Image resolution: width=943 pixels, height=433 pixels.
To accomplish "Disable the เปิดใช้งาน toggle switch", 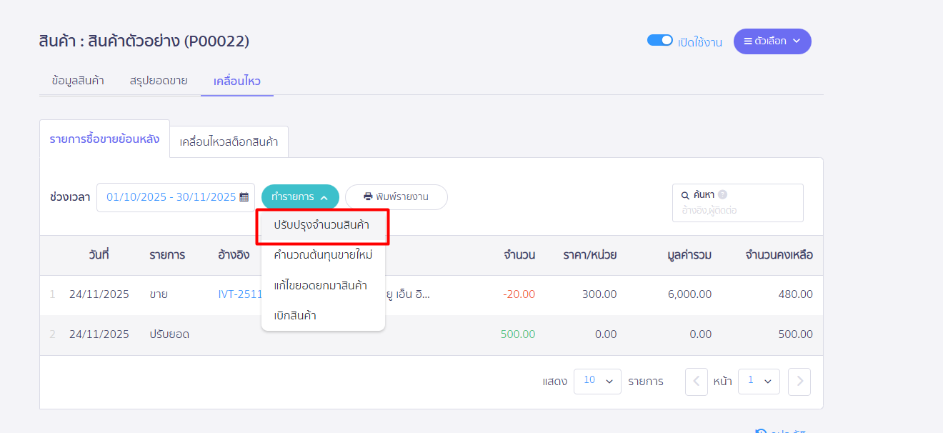I will [x=660, y=40].
